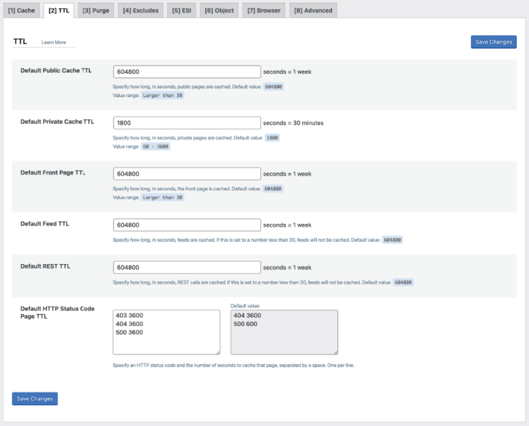Viewport: 529px width, 426px height.
Task: Focus the Default Private Cache TTL field
Action: coord(187,123)
